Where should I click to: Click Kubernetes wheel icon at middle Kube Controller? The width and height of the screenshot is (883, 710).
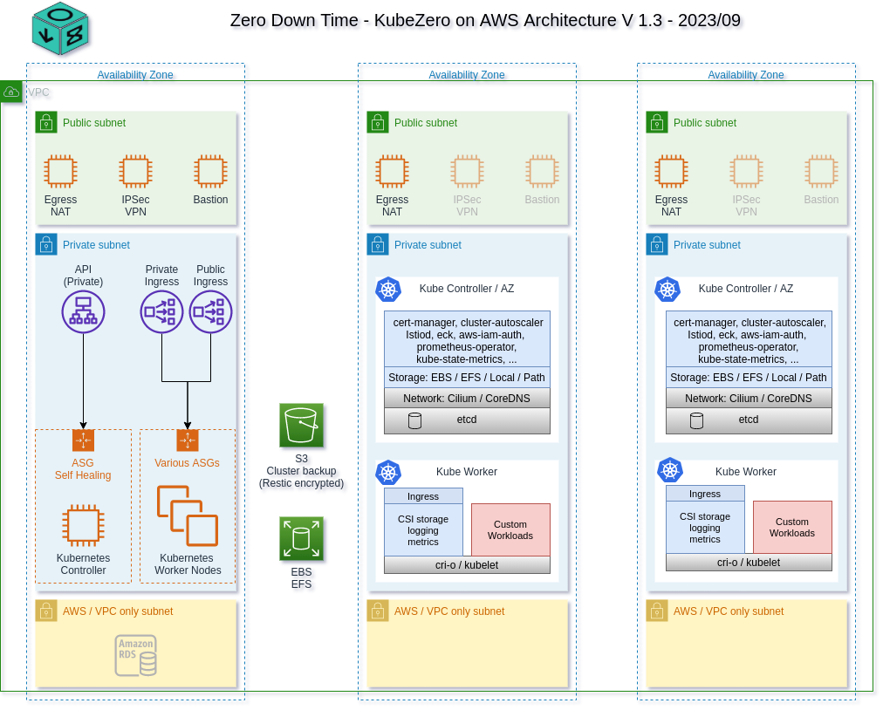point(388,290)
